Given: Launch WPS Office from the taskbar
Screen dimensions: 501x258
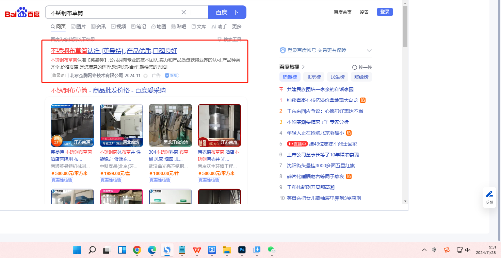Looking at the screenshot, I should pyautogui.click(x=197, y=250).
